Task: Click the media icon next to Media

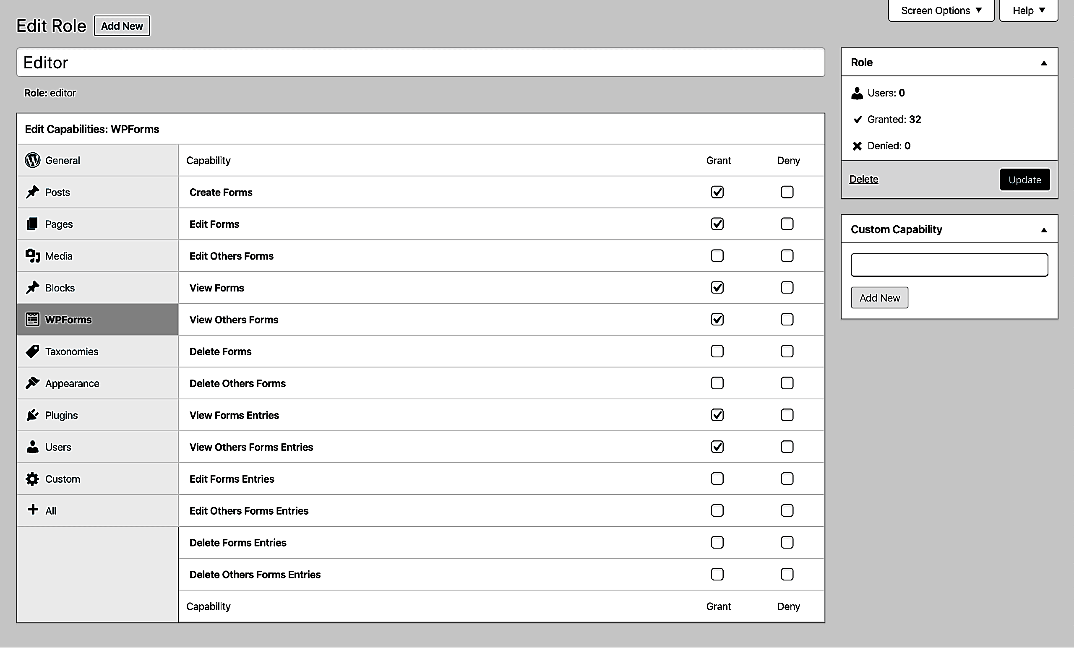Action: 32,256
